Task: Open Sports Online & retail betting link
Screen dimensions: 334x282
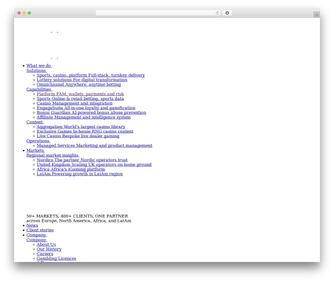Action: pyautogui.click(x=80, y=99)
